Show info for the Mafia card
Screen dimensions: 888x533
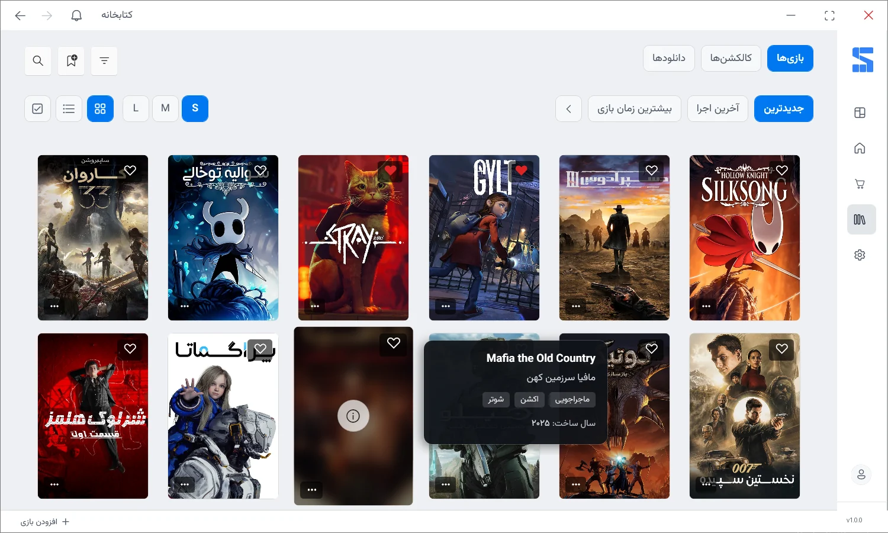[353, 416]
